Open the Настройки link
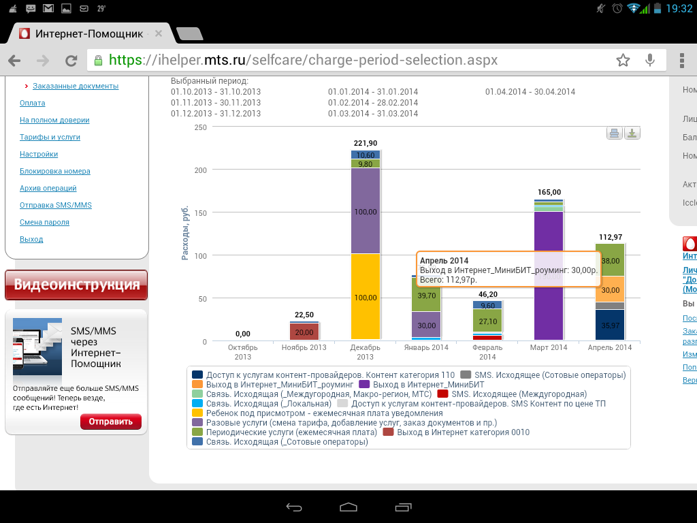The height and width of the screenshot is (523, 697). pyautogui.click(x=39, y=154)
